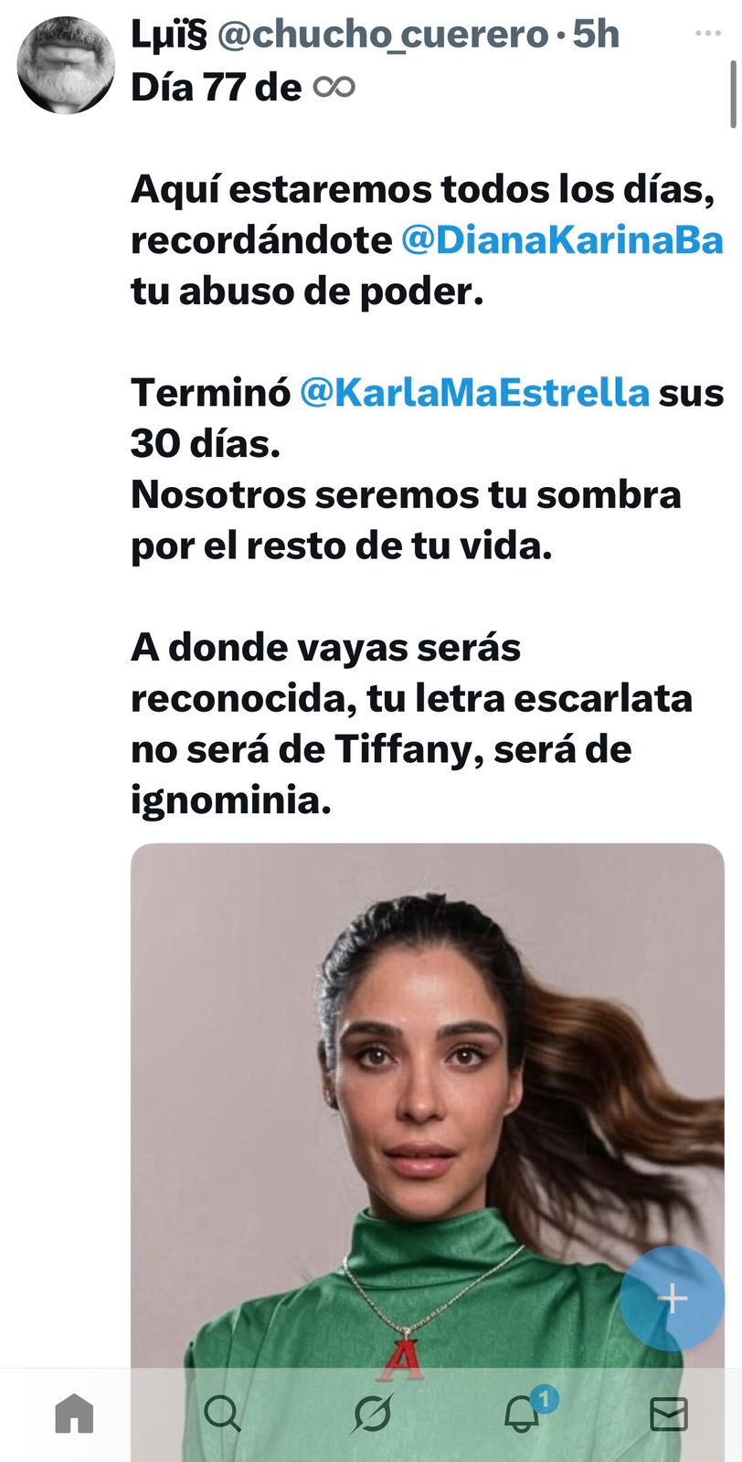Image resolution: width=742 pixels, height=1462 pixels.
Task: Open the Grok slash icon tab
Action: 372,1414
